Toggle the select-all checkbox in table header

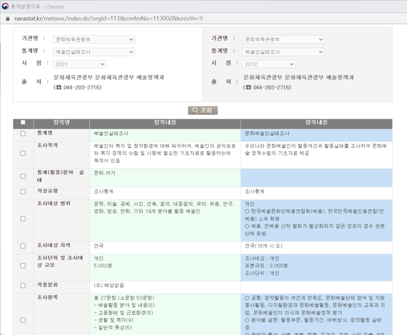pos(23,122)
